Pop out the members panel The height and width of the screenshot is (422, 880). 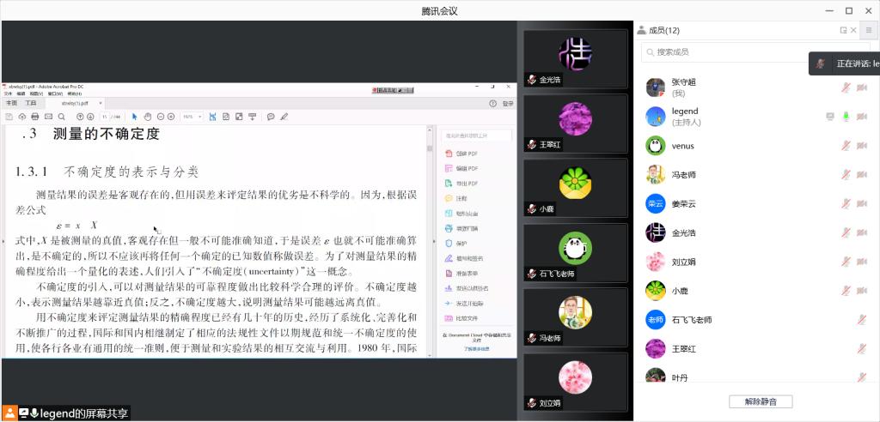click(843, 30)
